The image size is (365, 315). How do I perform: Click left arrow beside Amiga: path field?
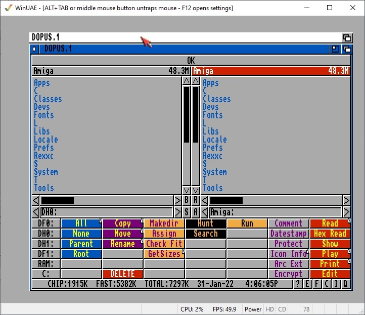(x=204, y=212)
